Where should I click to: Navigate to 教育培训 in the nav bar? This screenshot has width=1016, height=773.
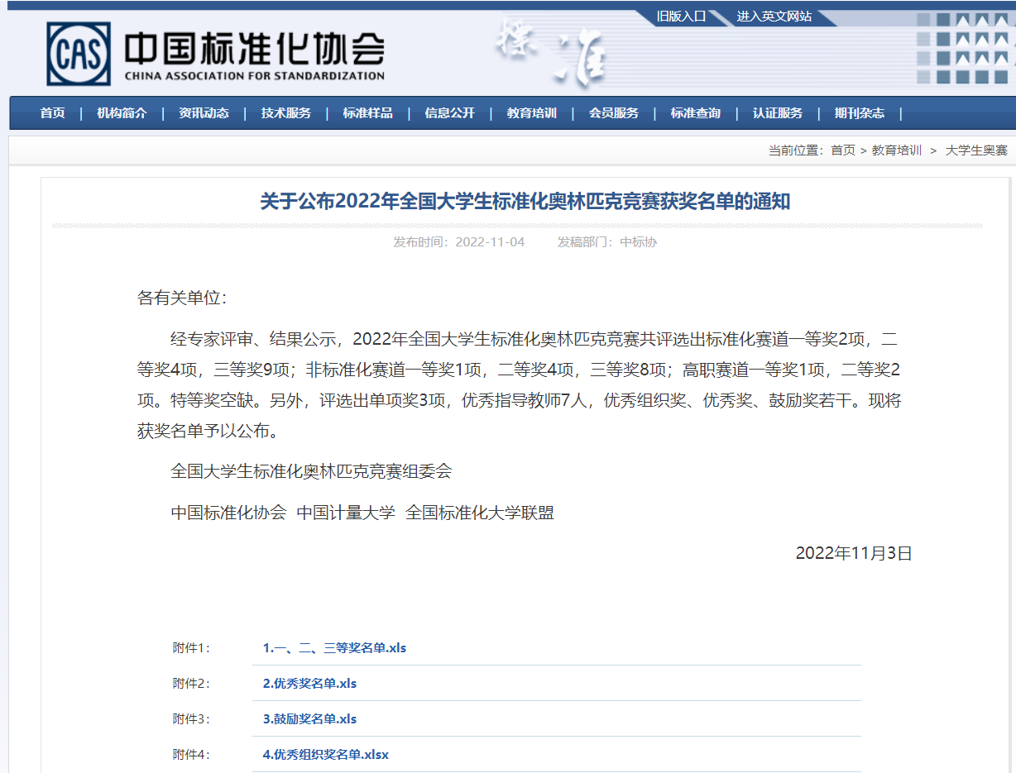click(531, 113)
